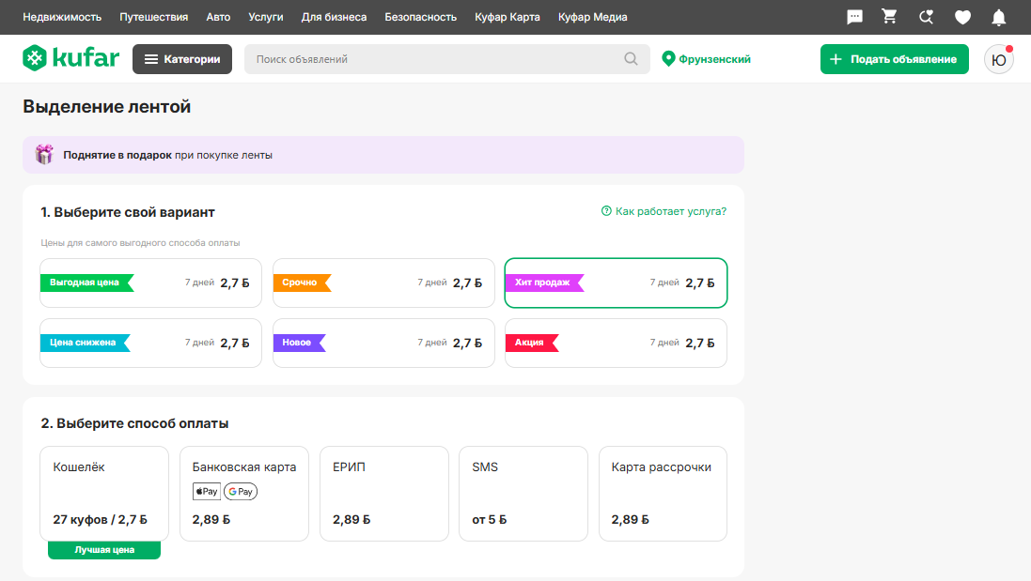The width and height of the screenshot is (1031, 581).
Task: Click the Google Pay badge
Action: pyautogui.click(x=241, y=491)
